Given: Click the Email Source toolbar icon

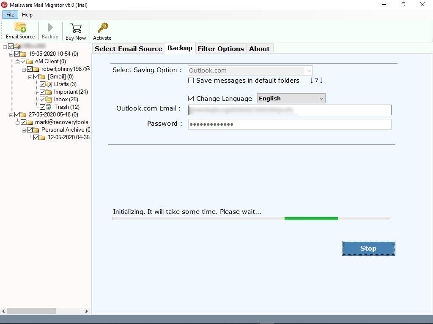Looking at the screenshot, I should coord(20,27).
